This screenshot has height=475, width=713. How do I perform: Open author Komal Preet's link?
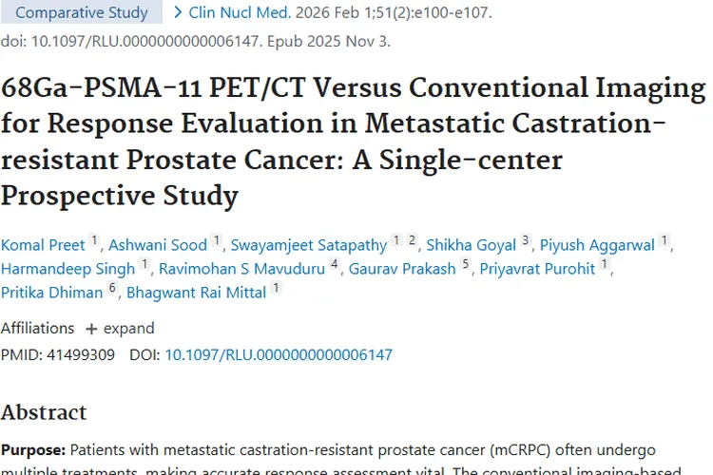43,245
